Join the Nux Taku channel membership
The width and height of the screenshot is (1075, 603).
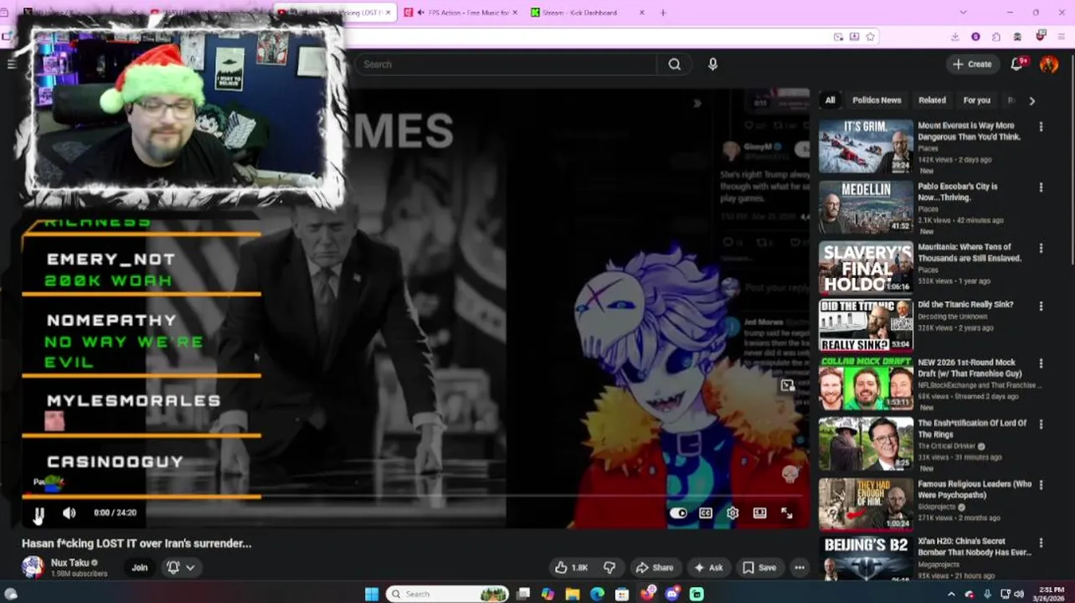pyautogui.click(x=139, y=568)
